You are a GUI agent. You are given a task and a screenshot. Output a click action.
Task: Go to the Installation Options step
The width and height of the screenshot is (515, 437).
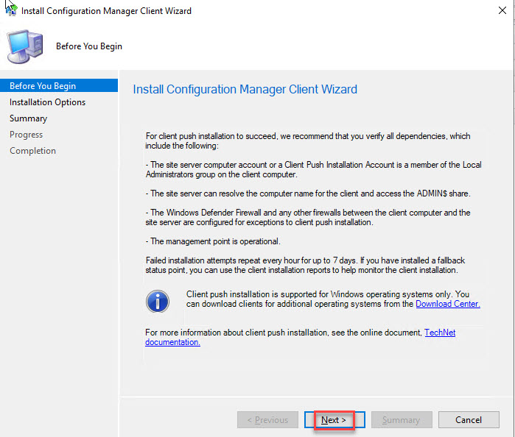point(47,102)
